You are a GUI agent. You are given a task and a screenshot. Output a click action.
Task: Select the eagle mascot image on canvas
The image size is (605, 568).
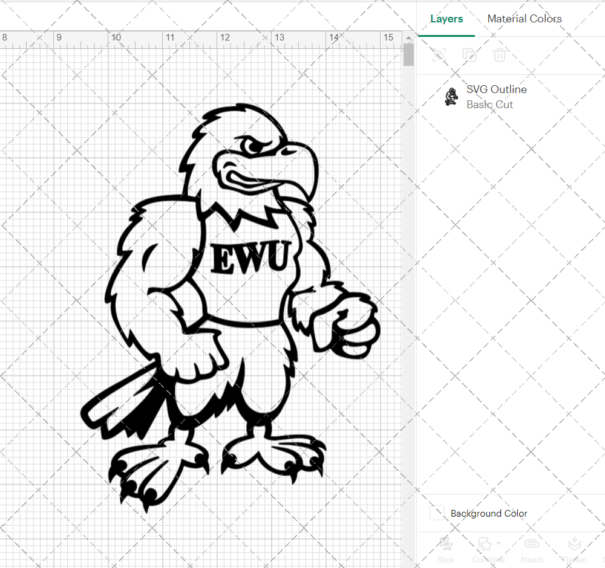(231, 308)
